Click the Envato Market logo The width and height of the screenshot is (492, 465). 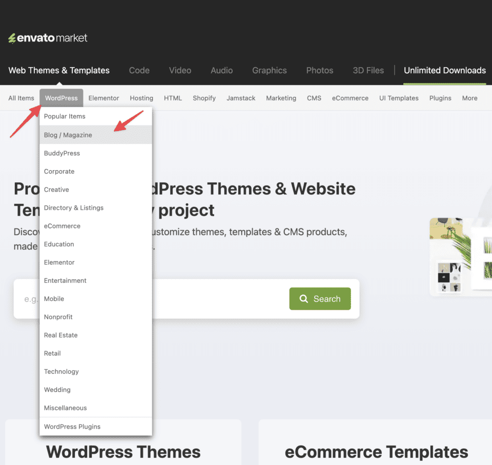click(x=48, y=38)
